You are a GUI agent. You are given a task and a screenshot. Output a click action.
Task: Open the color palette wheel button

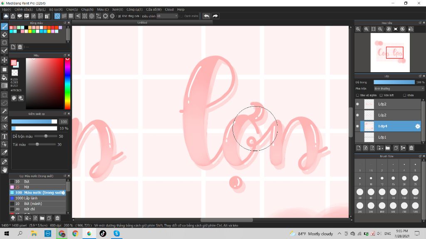14,98
